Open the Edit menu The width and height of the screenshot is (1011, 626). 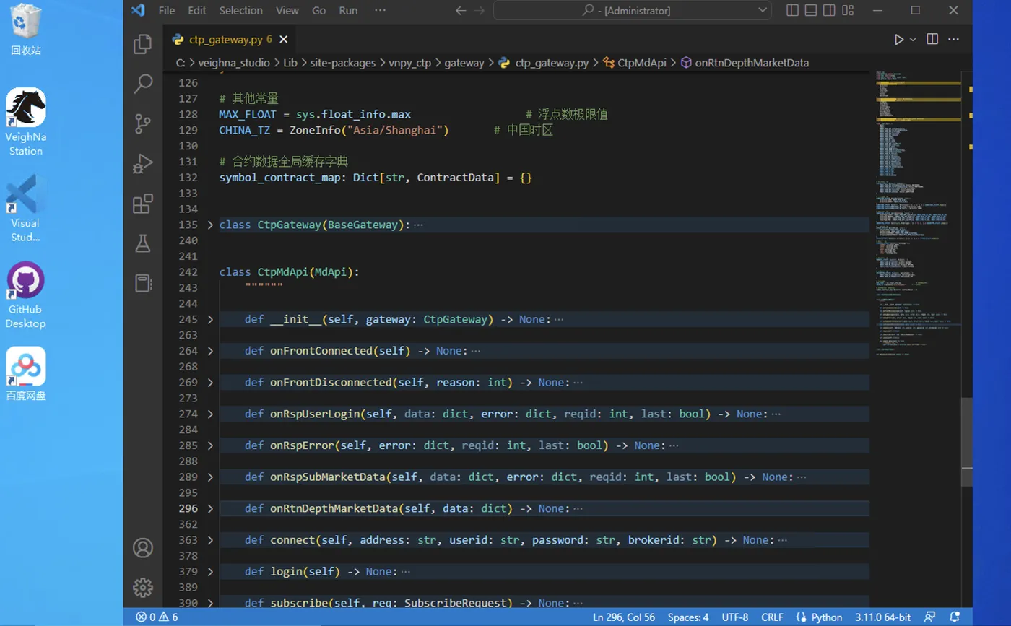pos(197,10)
